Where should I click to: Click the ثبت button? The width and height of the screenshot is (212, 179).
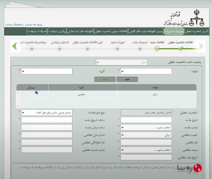[127, 79]
